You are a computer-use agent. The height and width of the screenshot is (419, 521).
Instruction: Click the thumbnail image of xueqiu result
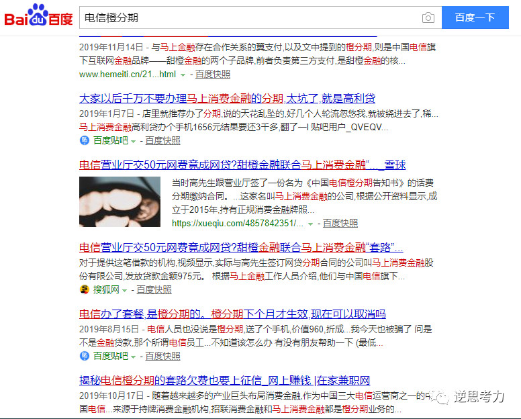[x=120, y=201]
